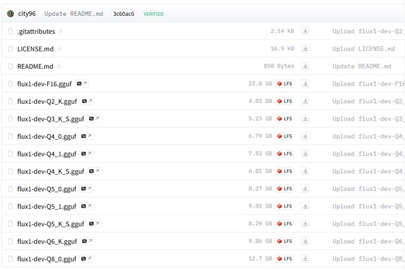Download the .gitattributes file

pyautogui.click(x=305, y=31)
